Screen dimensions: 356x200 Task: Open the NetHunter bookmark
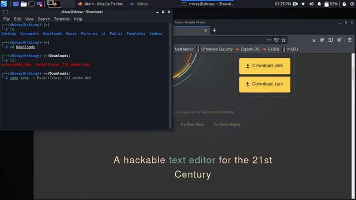tap(184, 49)
